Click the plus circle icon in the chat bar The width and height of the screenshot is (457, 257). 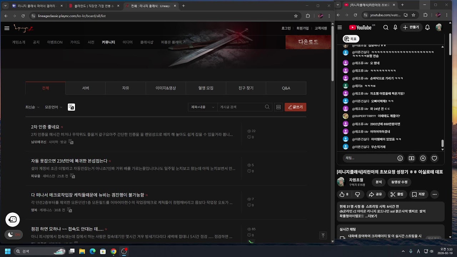(x=423, y=158)
